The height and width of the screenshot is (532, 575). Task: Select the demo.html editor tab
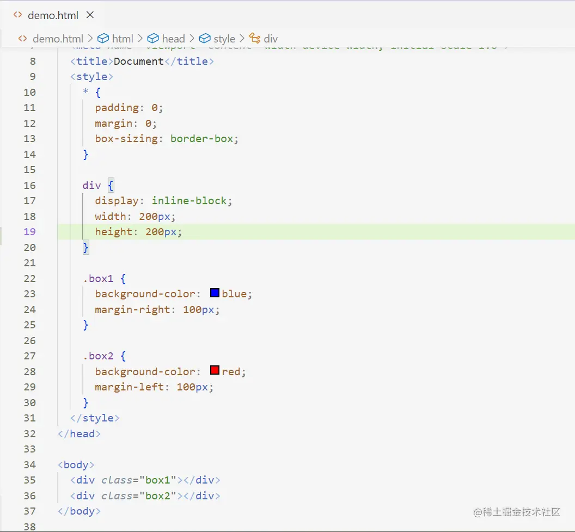[53, 15]
